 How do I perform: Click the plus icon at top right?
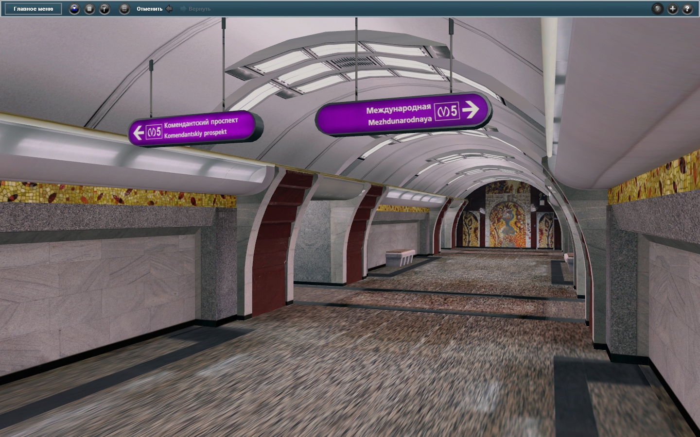point(672,9)
